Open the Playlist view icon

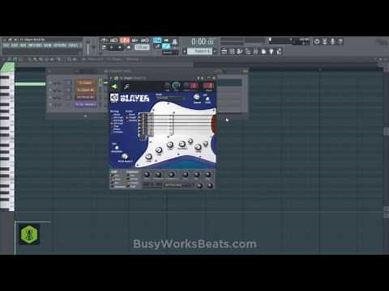click(x=224, y=51)
